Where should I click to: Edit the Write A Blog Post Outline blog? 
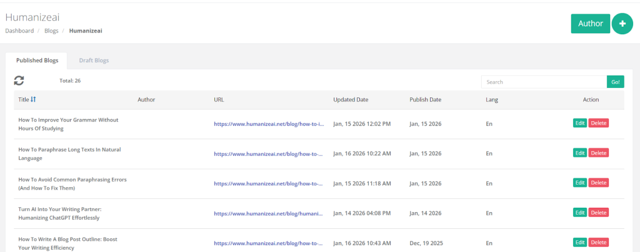pos(580,242)
